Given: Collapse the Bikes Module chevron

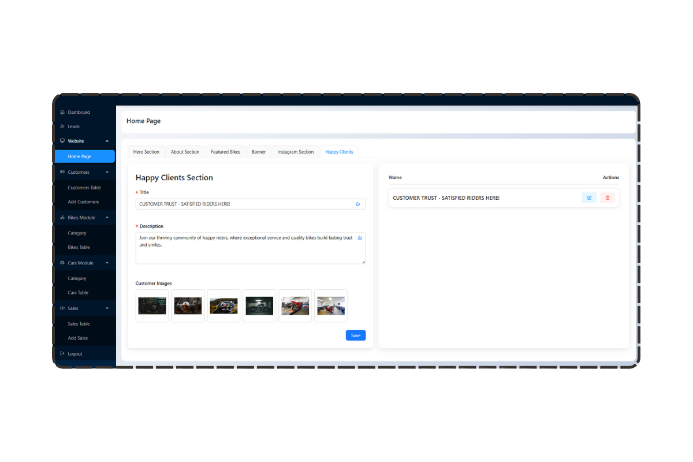Looking at the screenshot, I should [107, 218].
